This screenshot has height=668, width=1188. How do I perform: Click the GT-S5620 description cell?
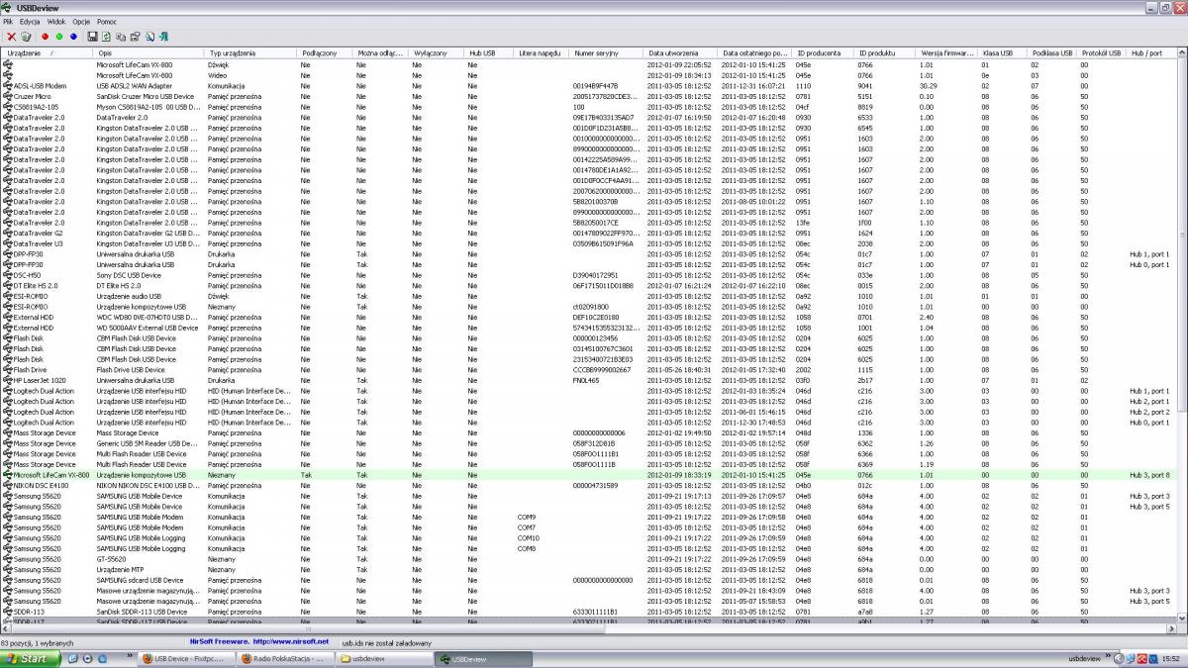pos(111,559)
